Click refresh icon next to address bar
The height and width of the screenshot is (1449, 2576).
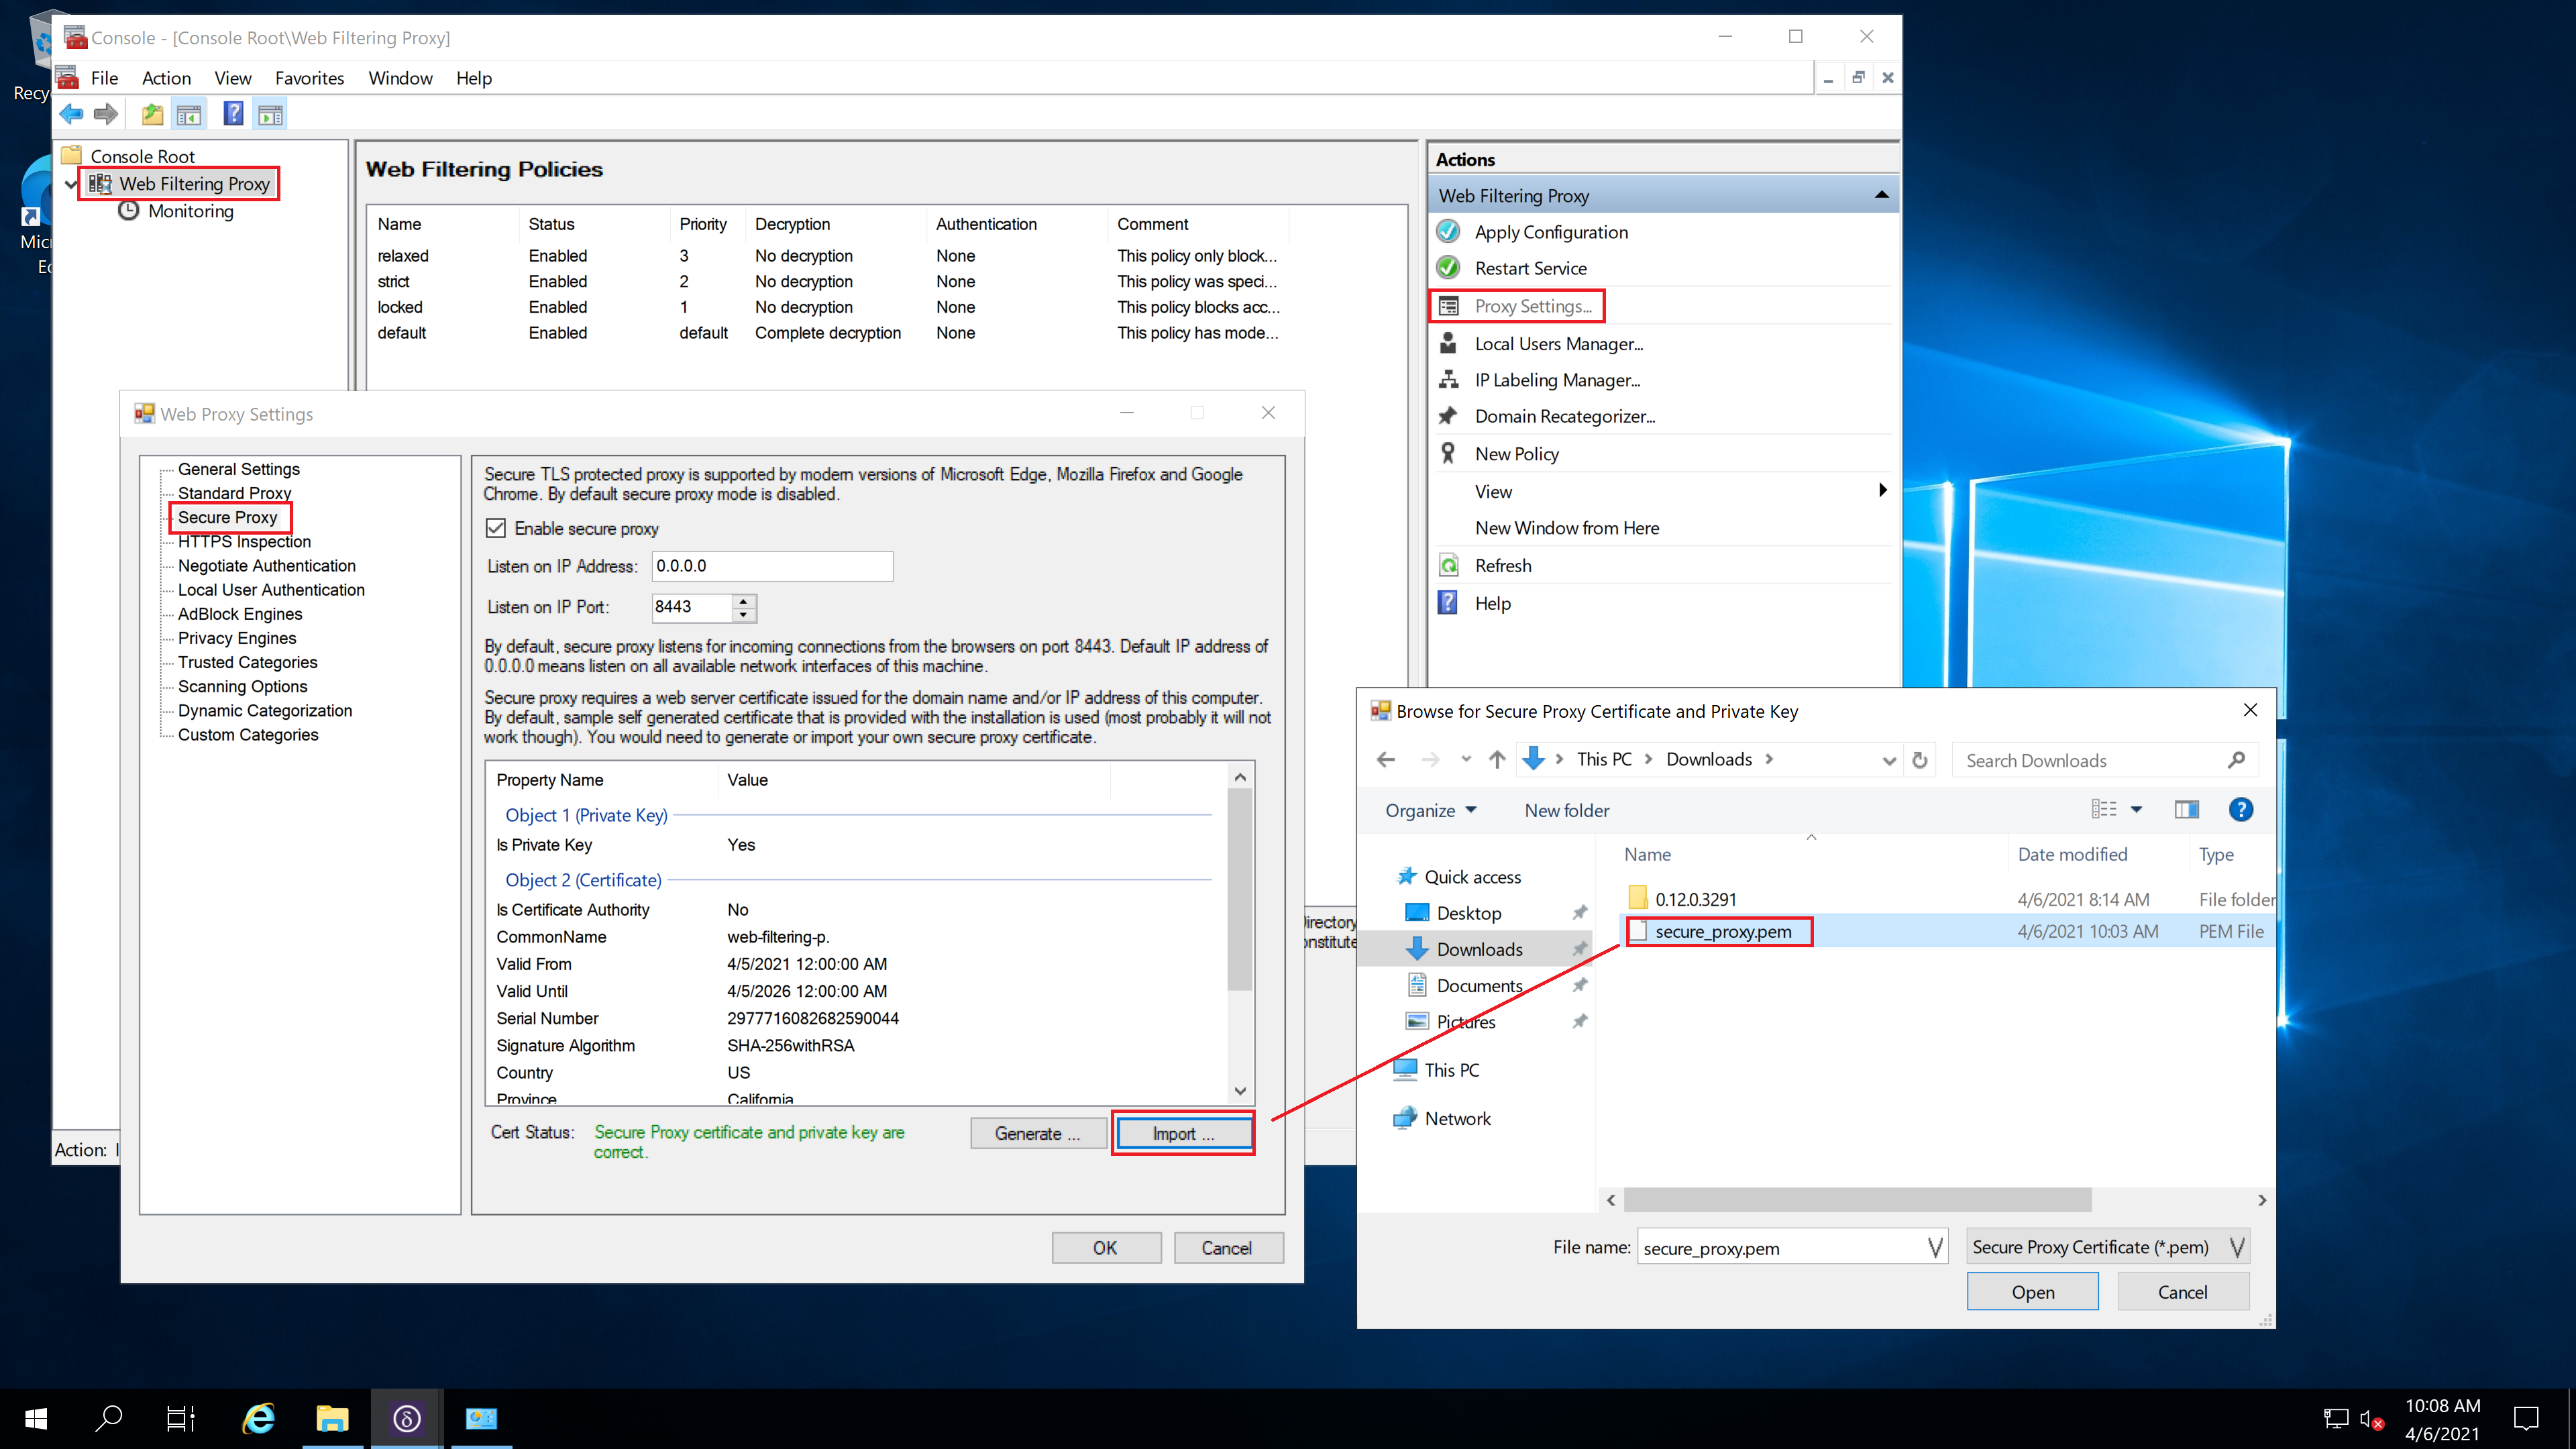tap(1920, 760)
